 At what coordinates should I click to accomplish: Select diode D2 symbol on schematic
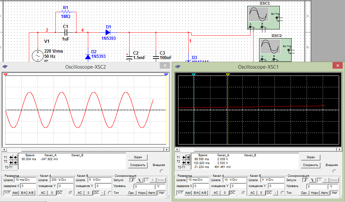[x=88, y=57]
